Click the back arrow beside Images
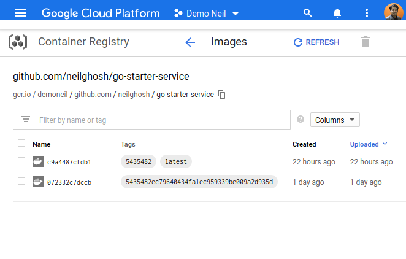The image size is (406, 259). 190,42
